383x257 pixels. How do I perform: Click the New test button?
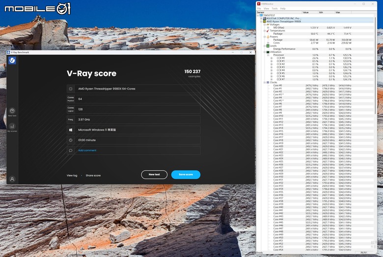pyautogui.click(x=154, y=175)
